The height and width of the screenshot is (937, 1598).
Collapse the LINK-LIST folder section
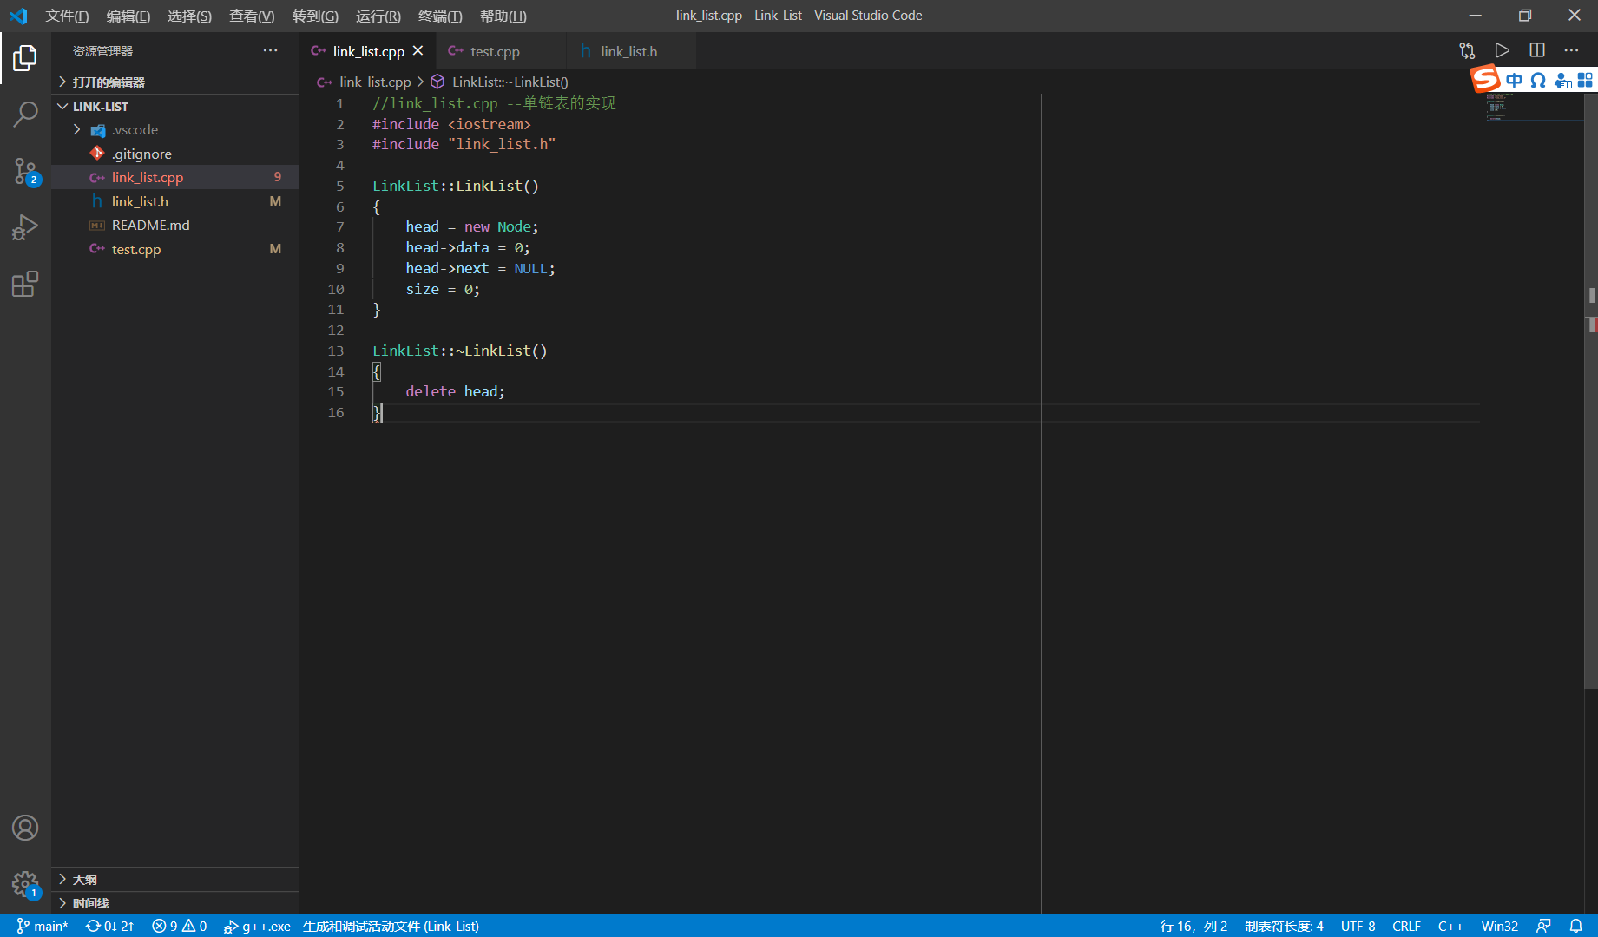[x=174, y=106]
